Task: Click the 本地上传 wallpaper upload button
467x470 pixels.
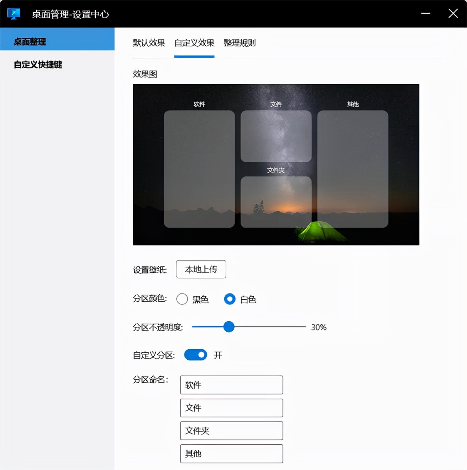Action: tap(201, 269)
